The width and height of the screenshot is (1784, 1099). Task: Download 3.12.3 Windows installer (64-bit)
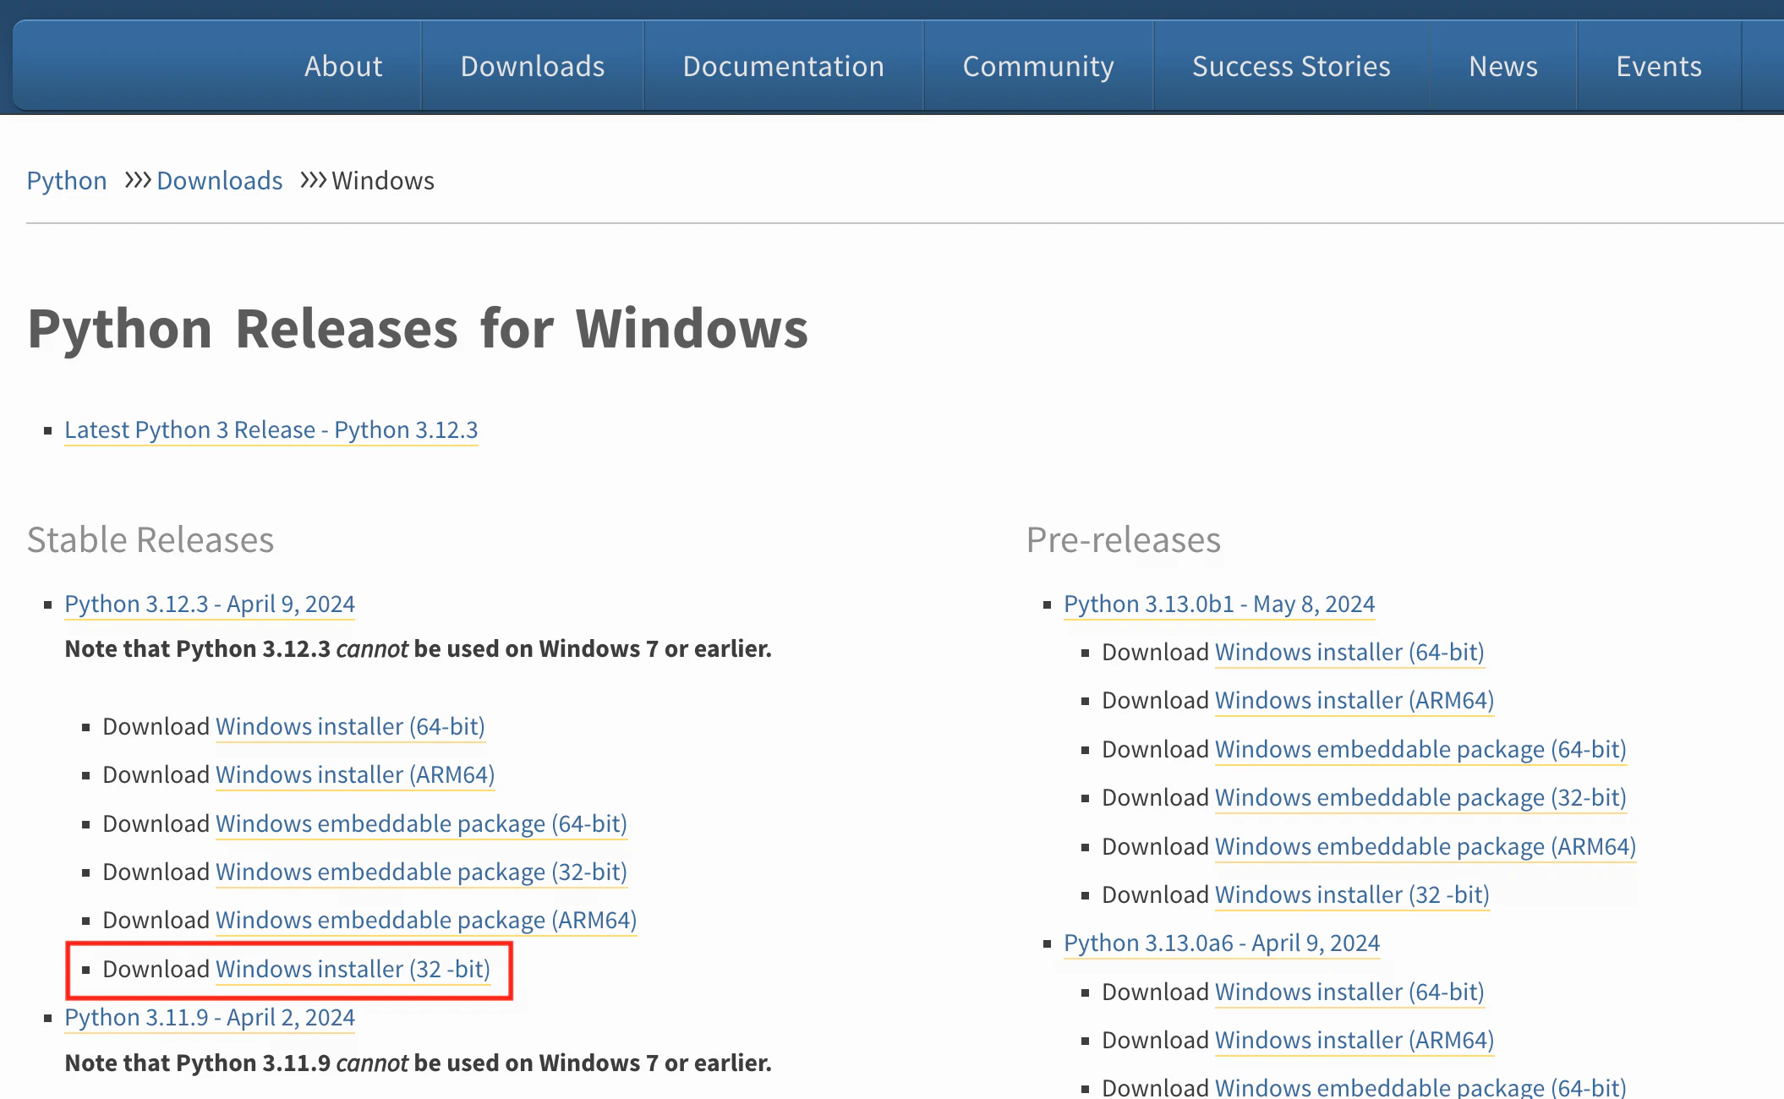[350, 727]
